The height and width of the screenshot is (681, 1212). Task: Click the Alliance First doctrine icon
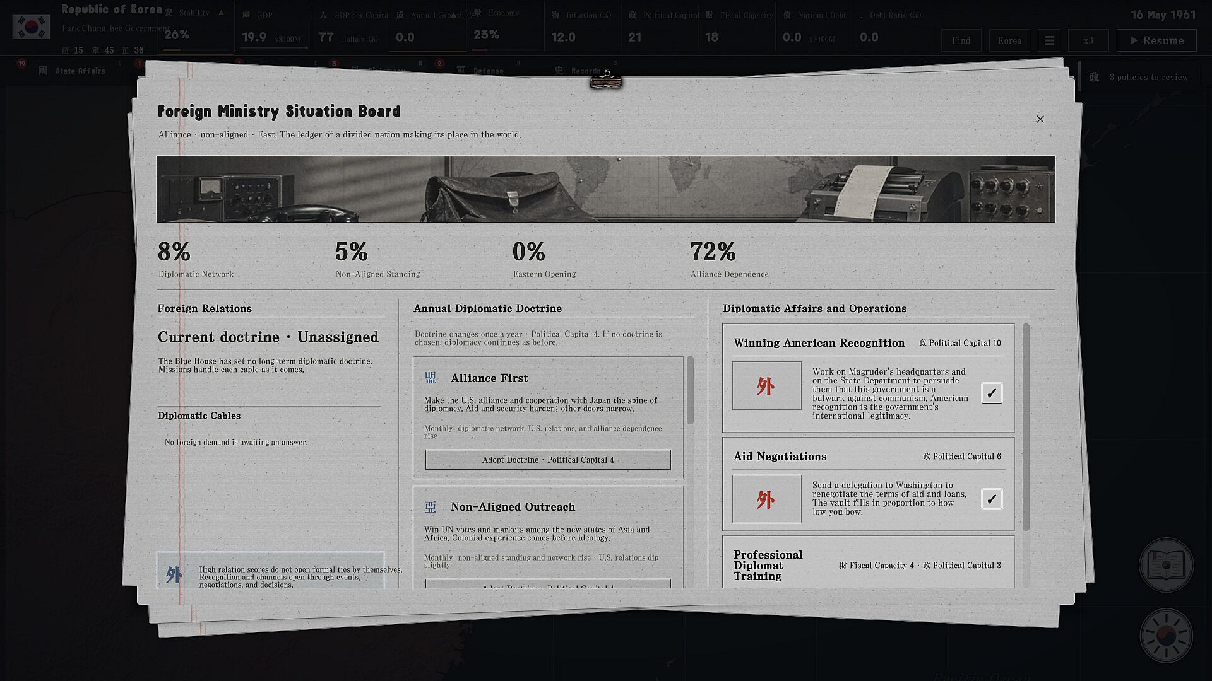click(431, 378)
